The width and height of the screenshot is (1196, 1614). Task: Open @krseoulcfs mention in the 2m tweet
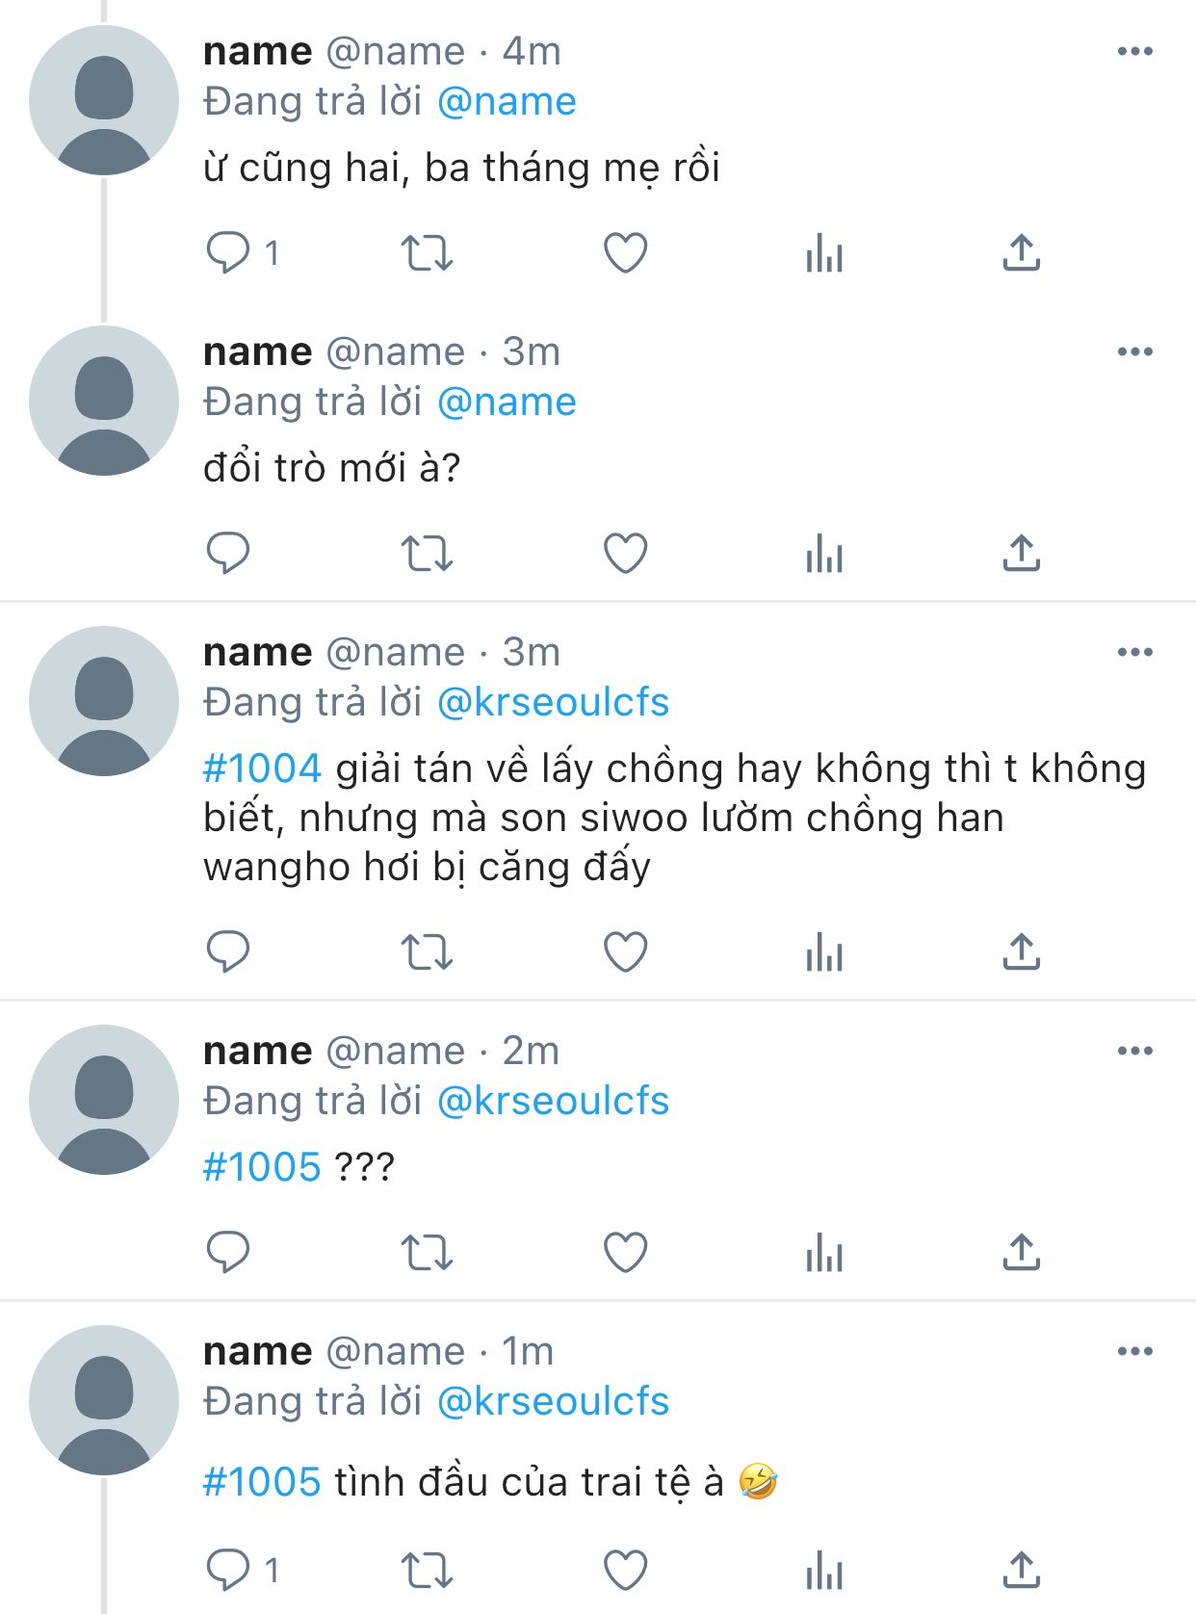click(x=553, y=1101)
